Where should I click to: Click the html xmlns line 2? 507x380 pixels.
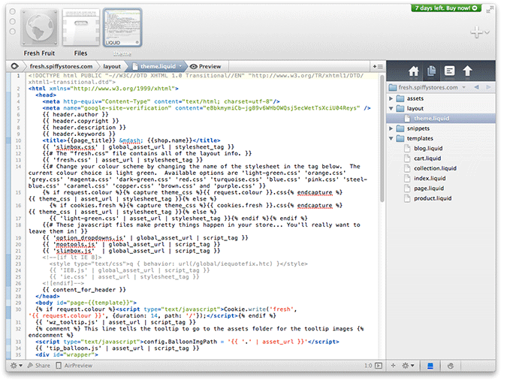[x=104, y=89]
